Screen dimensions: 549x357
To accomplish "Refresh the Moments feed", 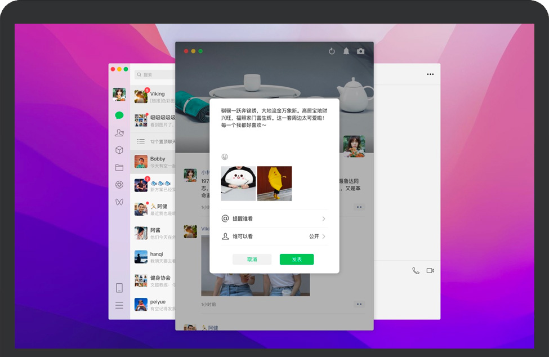I will tap(332, 51).
